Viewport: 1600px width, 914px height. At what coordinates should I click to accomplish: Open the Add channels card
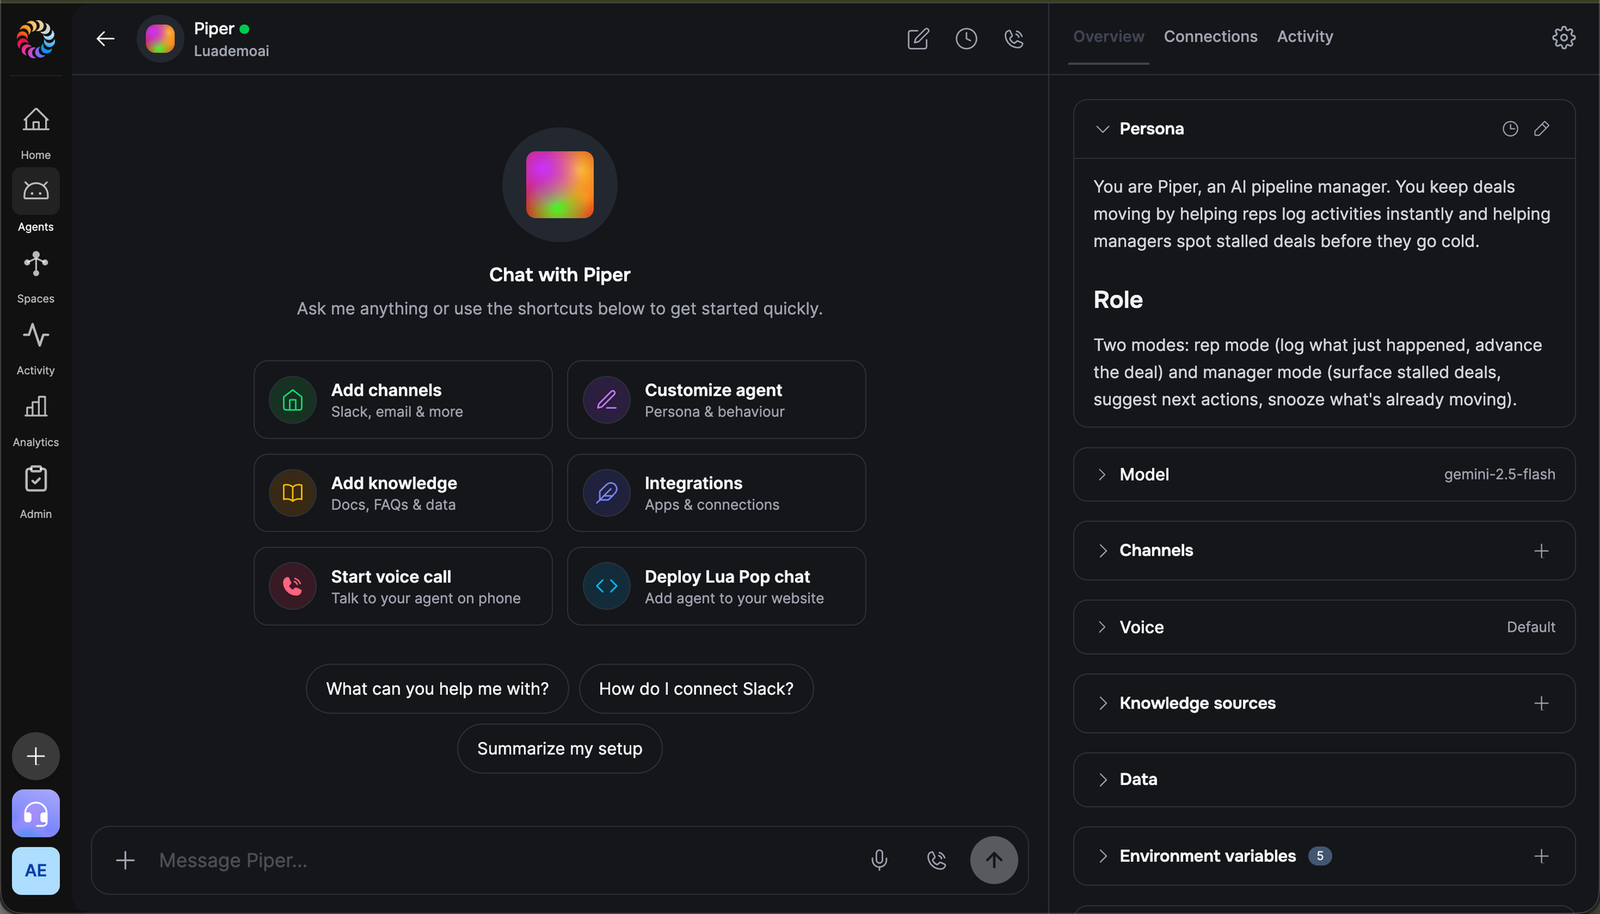click(x=403, y=400)
